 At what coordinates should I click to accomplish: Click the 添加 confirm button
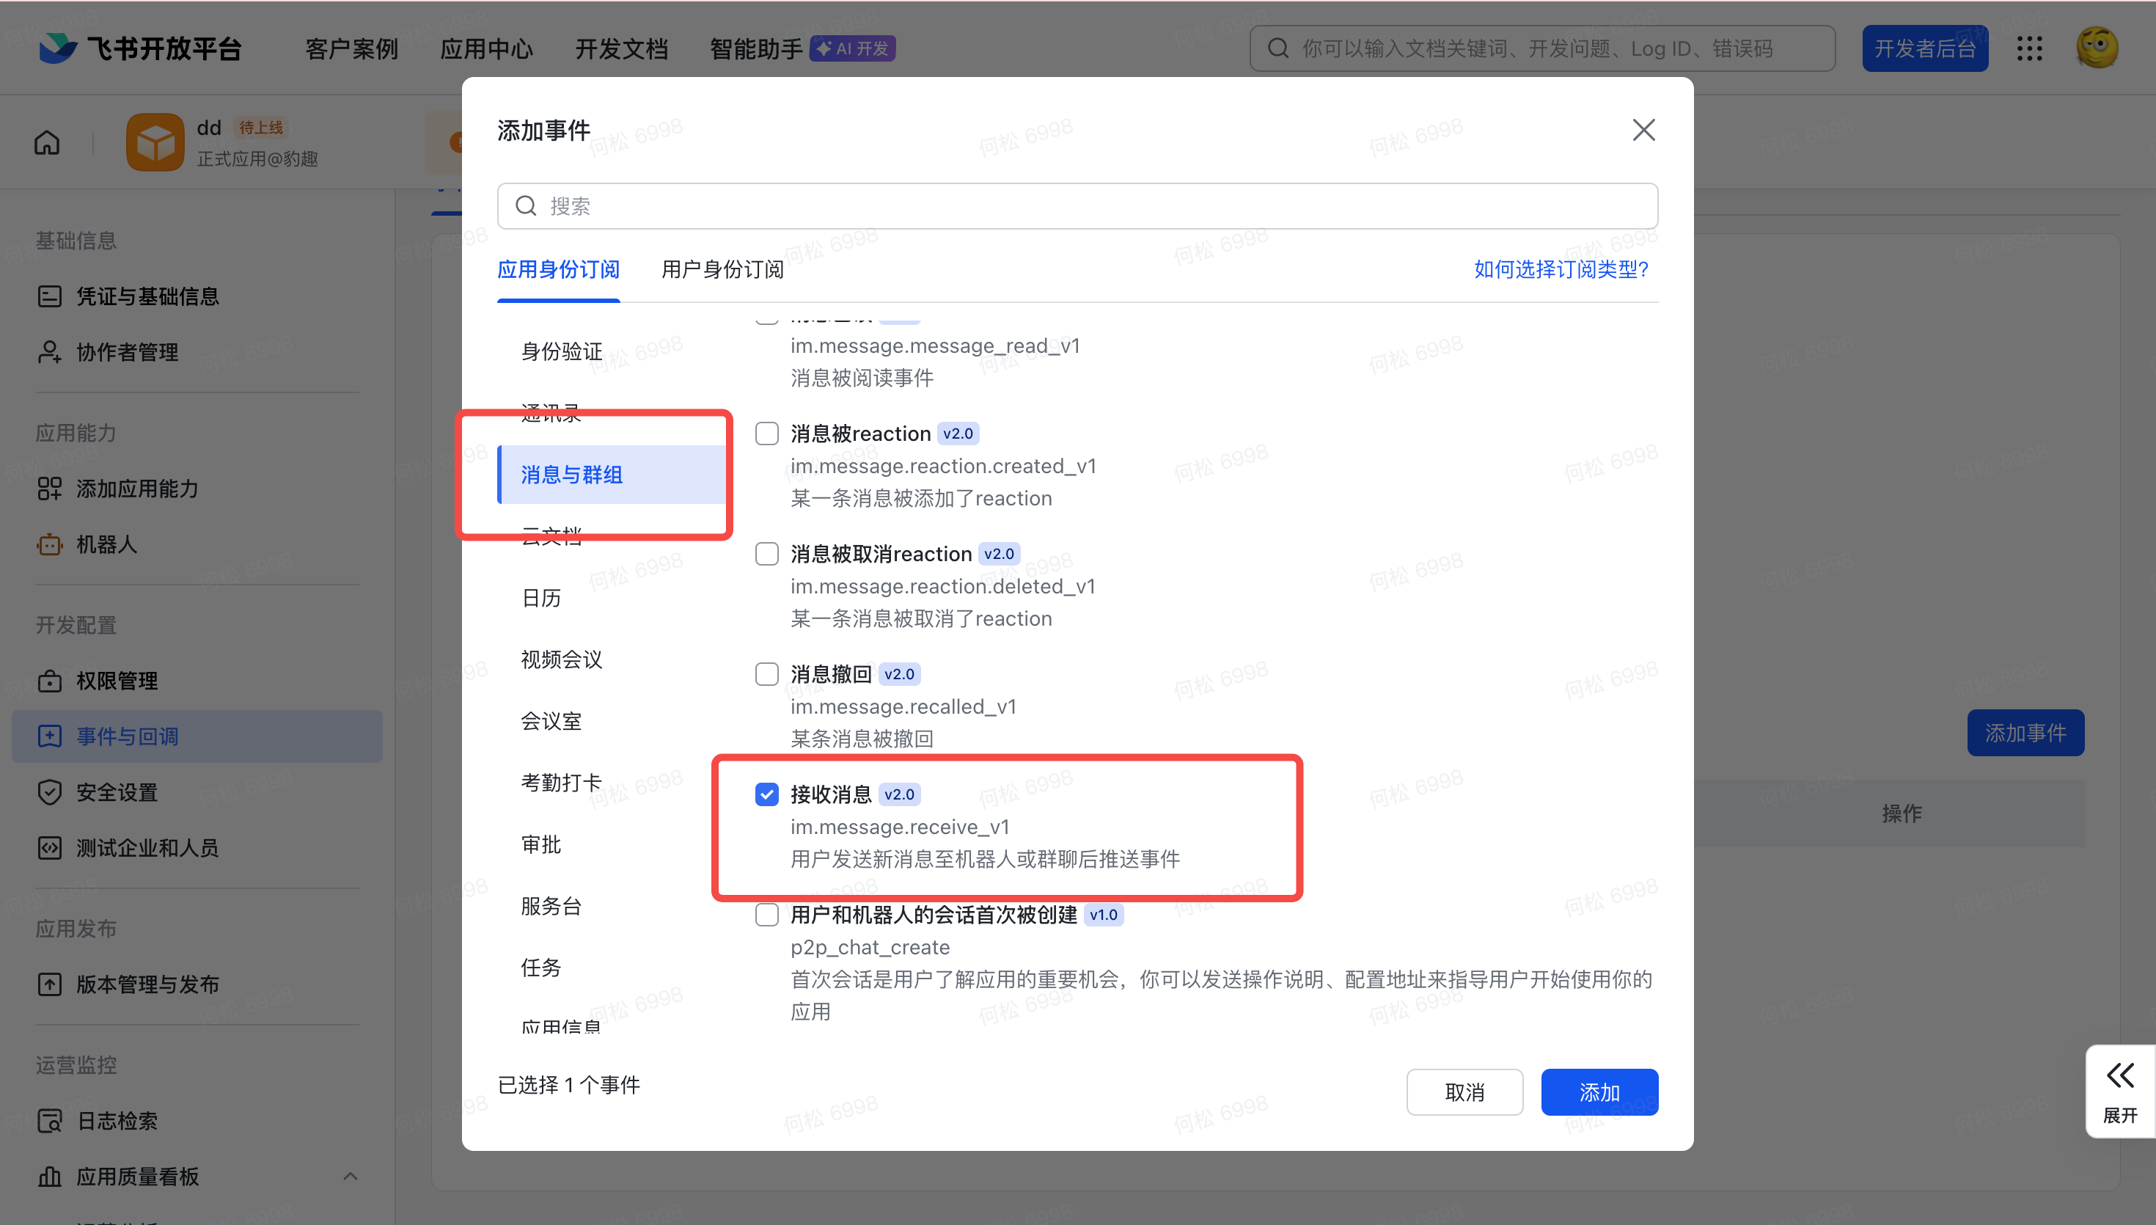(1599, 1092)
